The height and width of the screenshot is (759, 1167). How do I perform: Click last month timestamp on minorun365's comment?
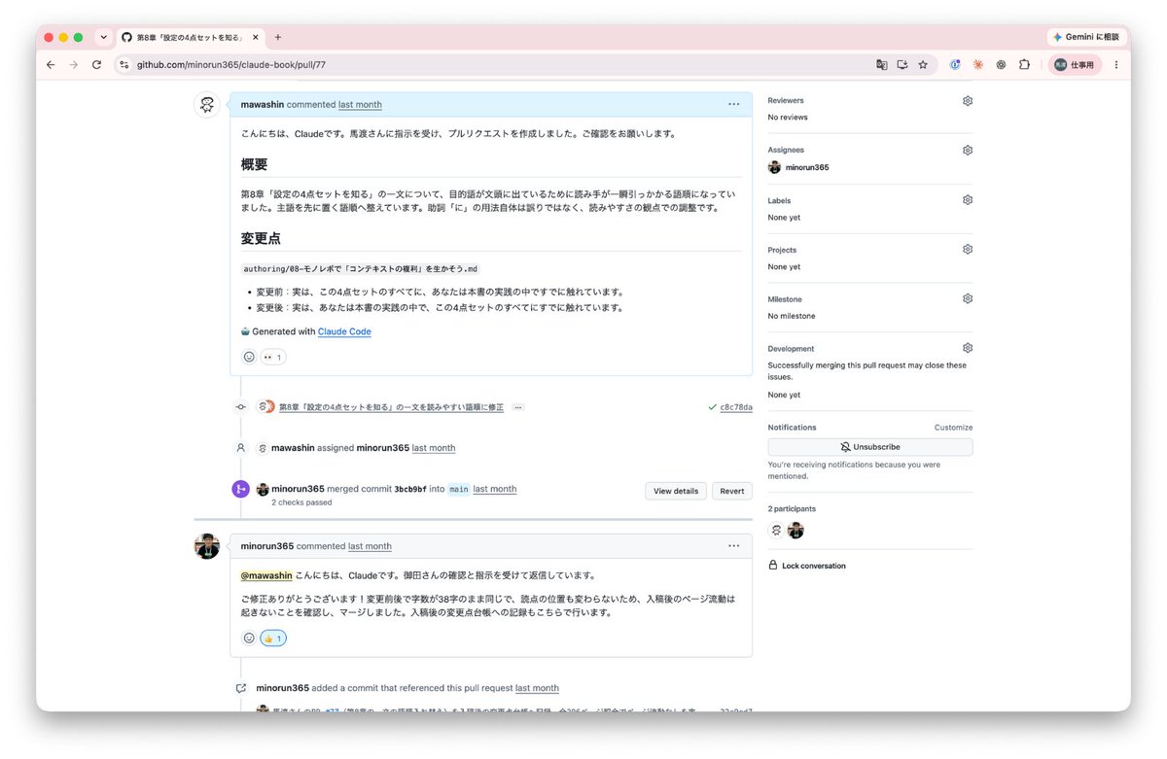(370, 546)
